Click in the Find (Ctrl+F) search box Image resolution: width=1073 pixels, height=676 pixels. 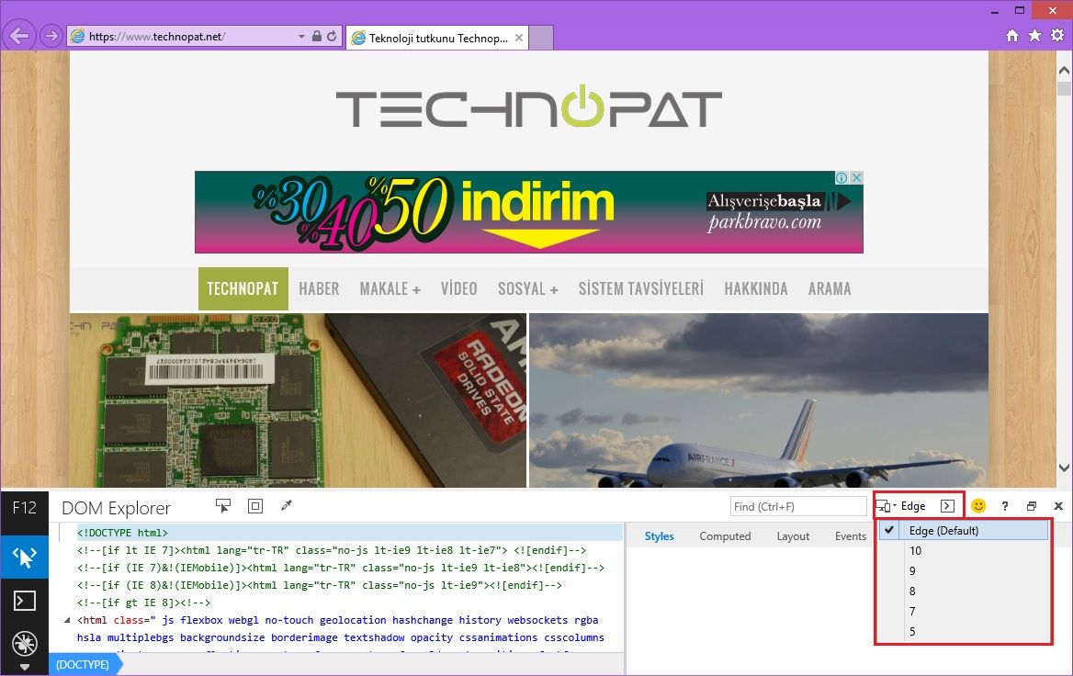[798, 506]
